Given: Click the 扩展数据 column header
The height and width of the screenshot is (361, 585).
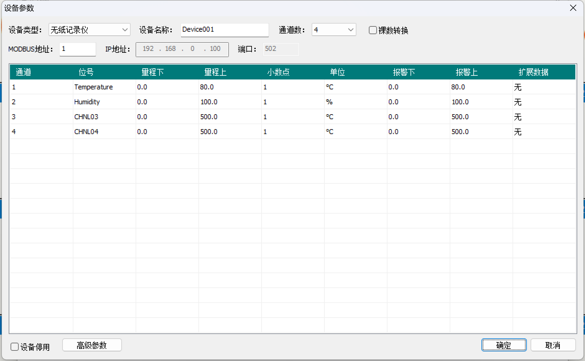Looking at the screenshot, I should pyautogui.click(x=533, y=72).
